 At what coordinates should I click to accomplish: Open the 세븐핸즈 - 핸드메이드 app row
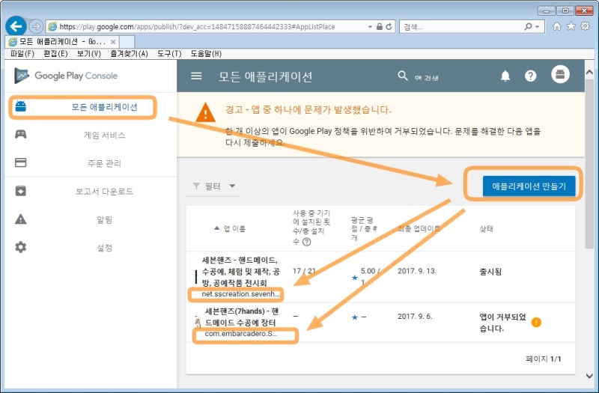pos(380,277)
